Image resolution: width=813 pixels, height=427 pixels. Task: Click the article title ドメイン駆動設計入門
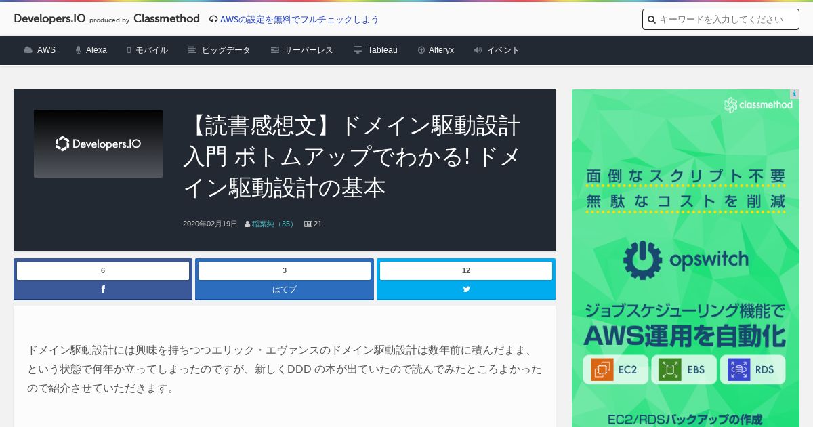352,157
